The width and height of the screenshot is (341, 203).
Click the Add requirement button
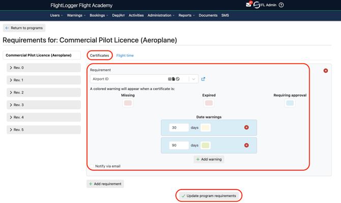tap(105, 184)
